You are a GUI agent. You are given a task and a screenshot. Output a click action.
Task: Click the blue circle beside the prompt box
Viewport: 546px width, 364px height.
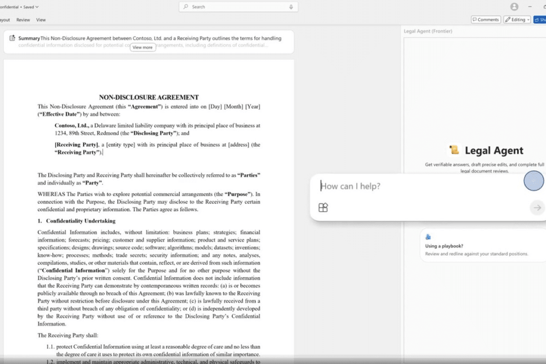[533, 181]
